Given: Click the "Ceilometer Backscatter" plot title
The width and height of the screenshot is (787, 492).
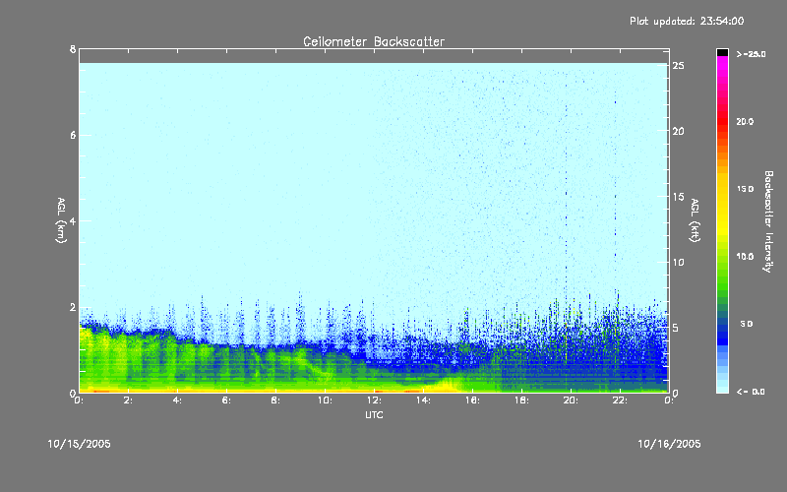Looking at the screenshot, I should (x=374, y=41).
